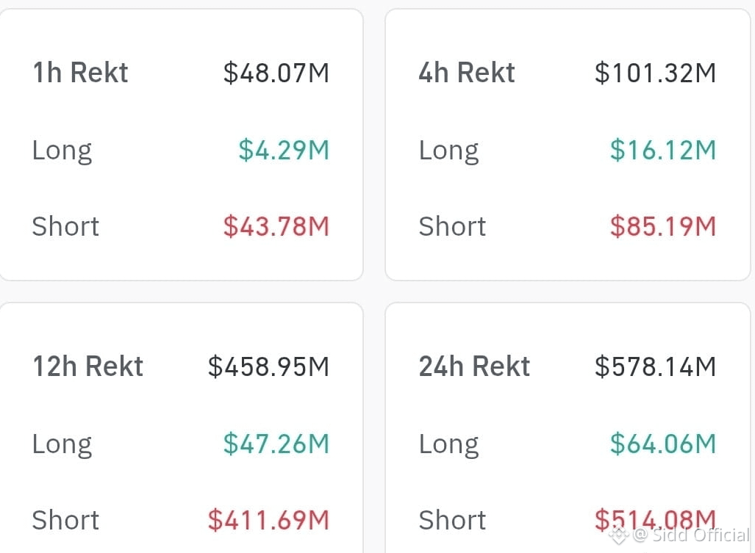Viewport: 755px width, 553px height.
Task: Click the 24h Long $64.06M value
Action: pyautogui.click(x=663, y=444)
